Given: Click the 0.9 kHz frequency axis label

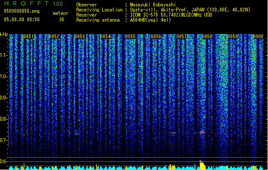Looking at the screenshot, I should [x=3, y=98].
